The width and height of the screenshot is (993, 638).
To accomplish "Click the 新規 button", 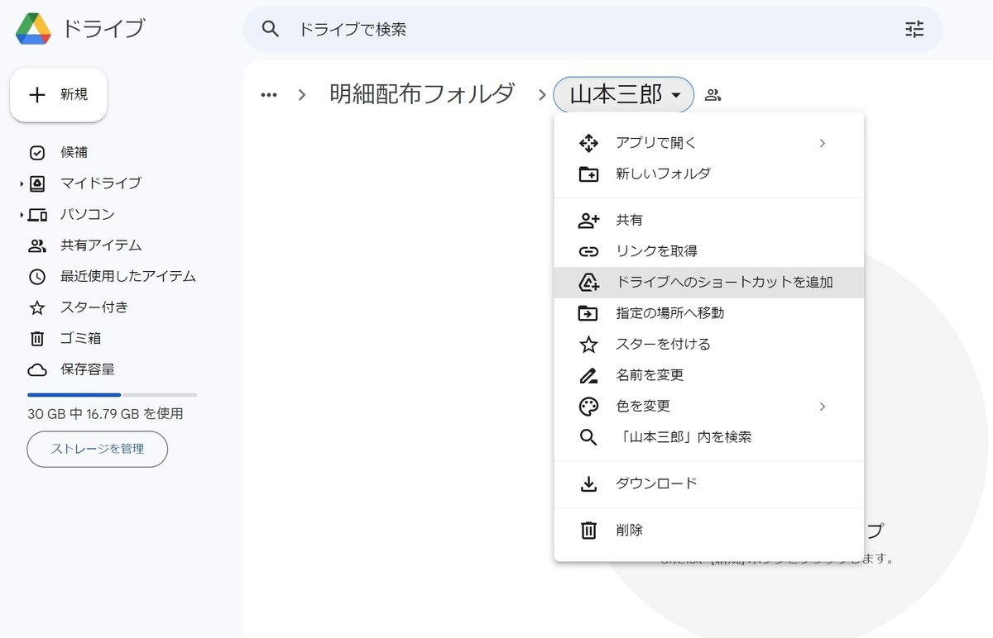I will click(x=59, y=95).
